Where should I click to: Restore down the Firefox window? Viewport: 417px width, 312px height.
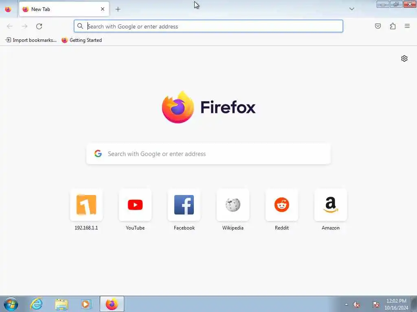tap(396, 4)
